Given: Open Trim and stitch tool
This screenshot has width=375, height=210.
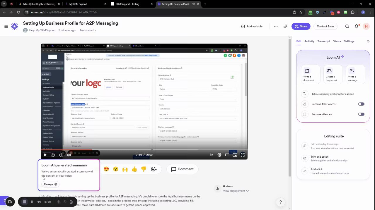Looking at the screenshot, I should (x=333, y=159).
